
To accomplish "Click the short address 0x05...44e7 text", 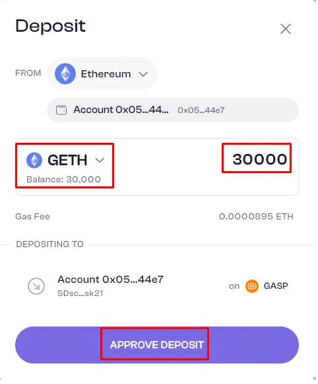I will tap(201, 110).
